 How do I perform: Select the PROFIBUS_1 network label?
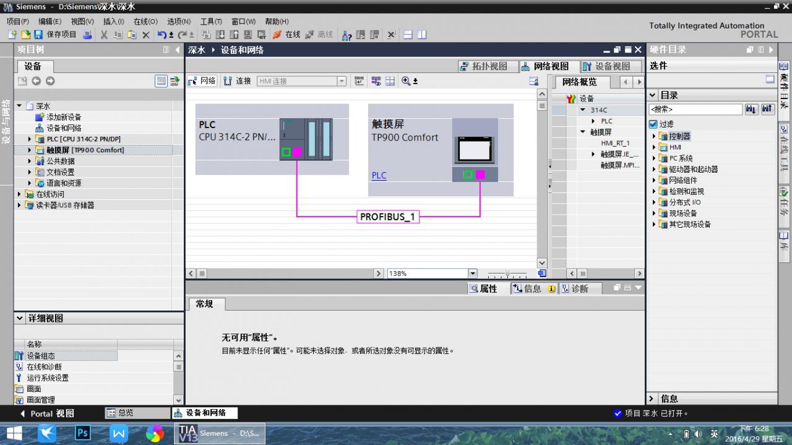coord(388,217)
